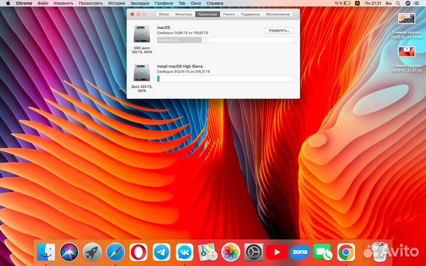
Task: Open screenshot file ending 21.21.52
Action: click(406, 52)
